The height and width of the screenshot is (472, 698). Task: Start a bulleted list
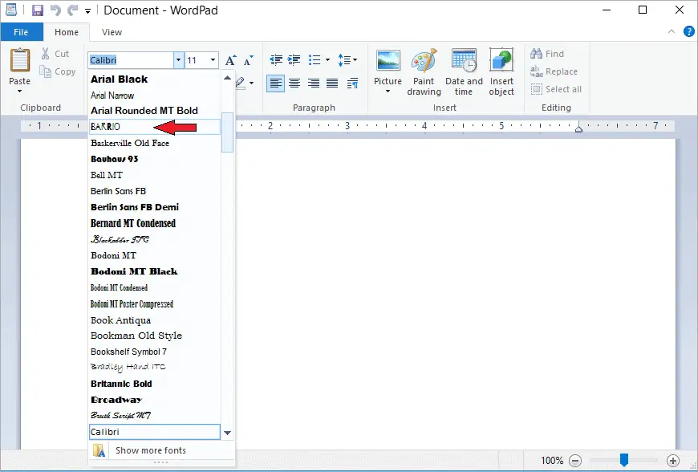(315, 59)
